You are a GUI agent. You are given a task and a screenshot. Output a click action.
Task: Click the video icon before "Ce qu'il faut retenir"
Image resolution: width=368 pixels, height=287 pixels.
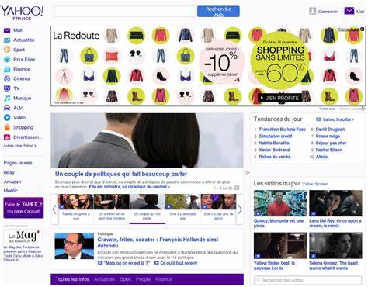tap(156, 263)
